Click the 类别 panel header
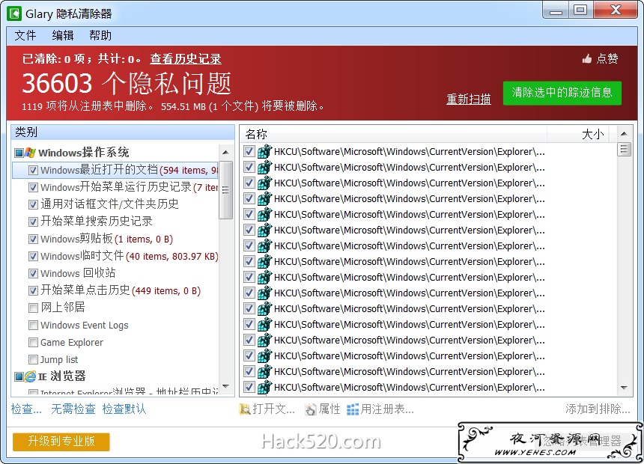Image resolution: width=644 pixels, height=464 pixels. point(123,132)
